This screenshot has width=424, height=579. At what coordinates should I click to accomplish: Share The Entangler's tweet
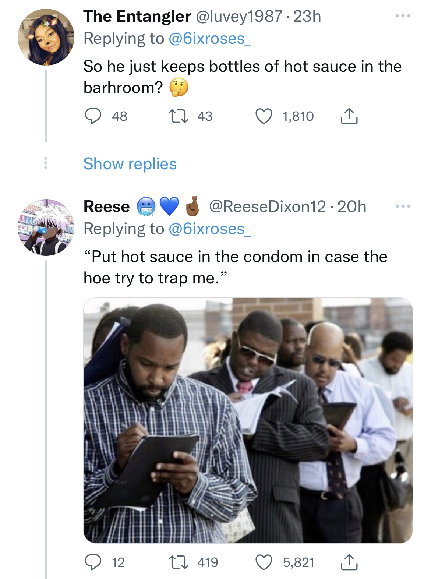coord(349,116)
